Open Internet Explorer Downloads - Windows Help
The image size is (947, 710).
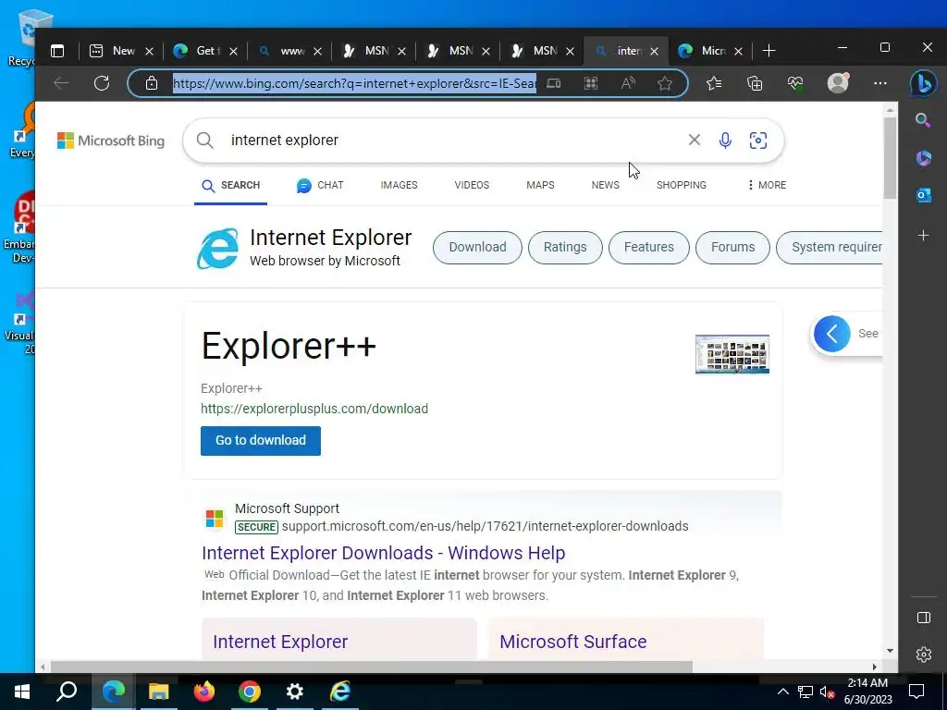(383, 553)
